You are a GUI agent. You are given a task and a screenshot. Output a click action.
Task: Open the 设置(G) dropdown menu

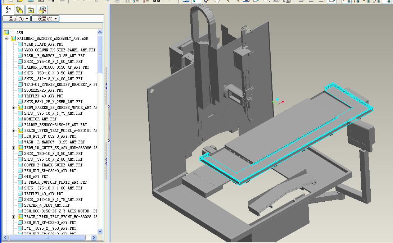click(45, 19)
